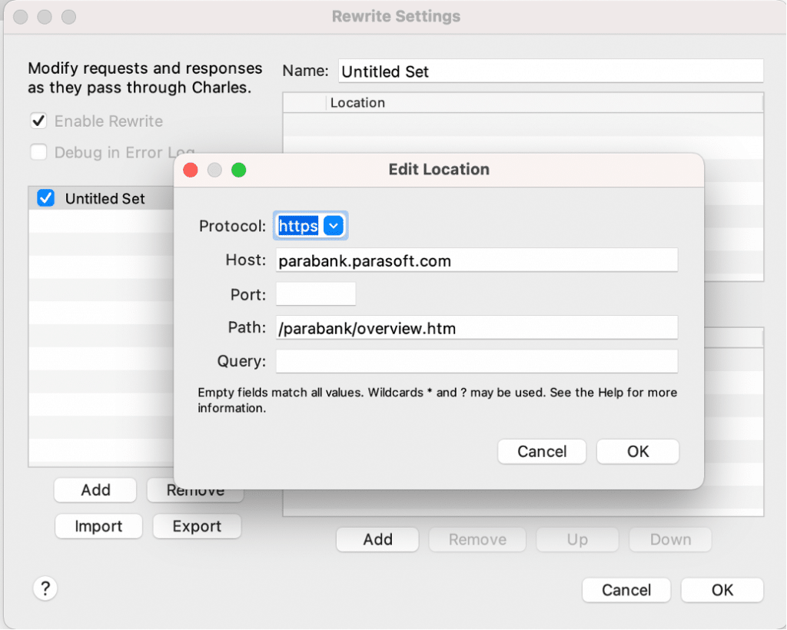Uncheck the Untitled Set checkbox
The height and width of the screenshot is (630, 787).
(46, 198)
